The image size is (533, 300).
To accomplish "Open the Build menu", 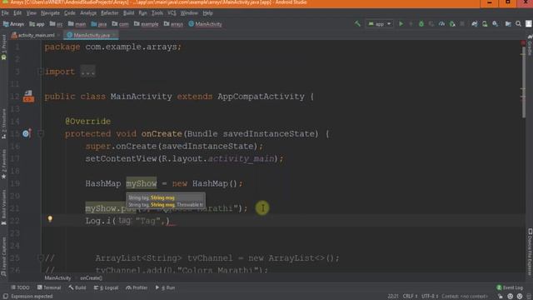I will point(128,13).
